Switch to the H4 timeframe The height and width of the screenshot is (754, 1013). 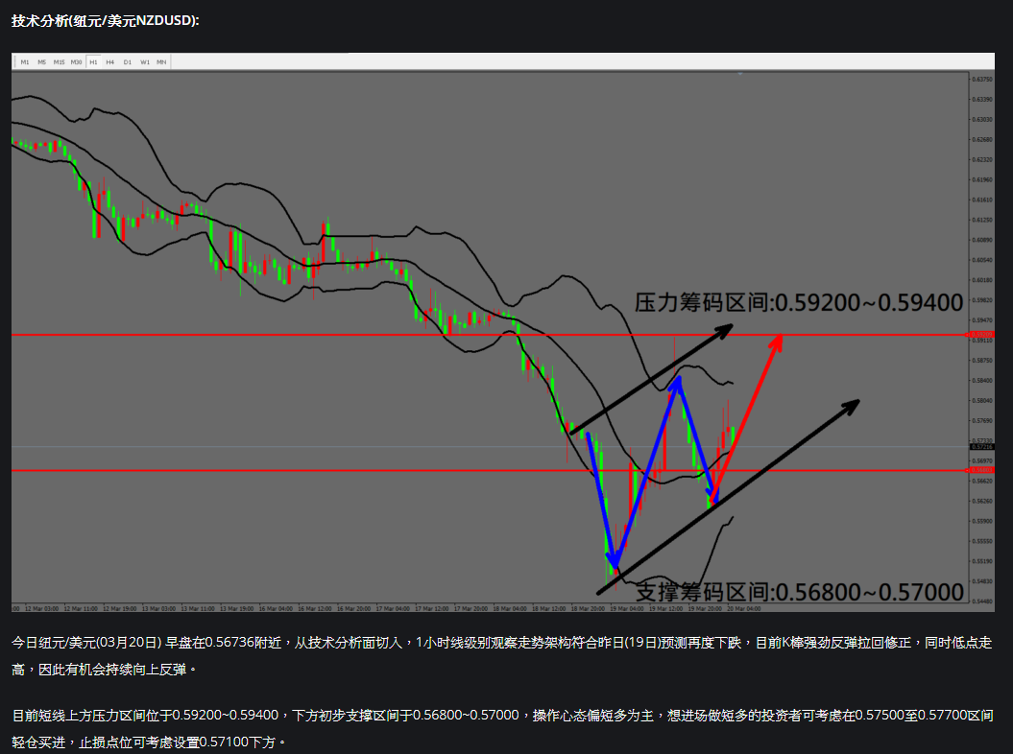[110, 62]
